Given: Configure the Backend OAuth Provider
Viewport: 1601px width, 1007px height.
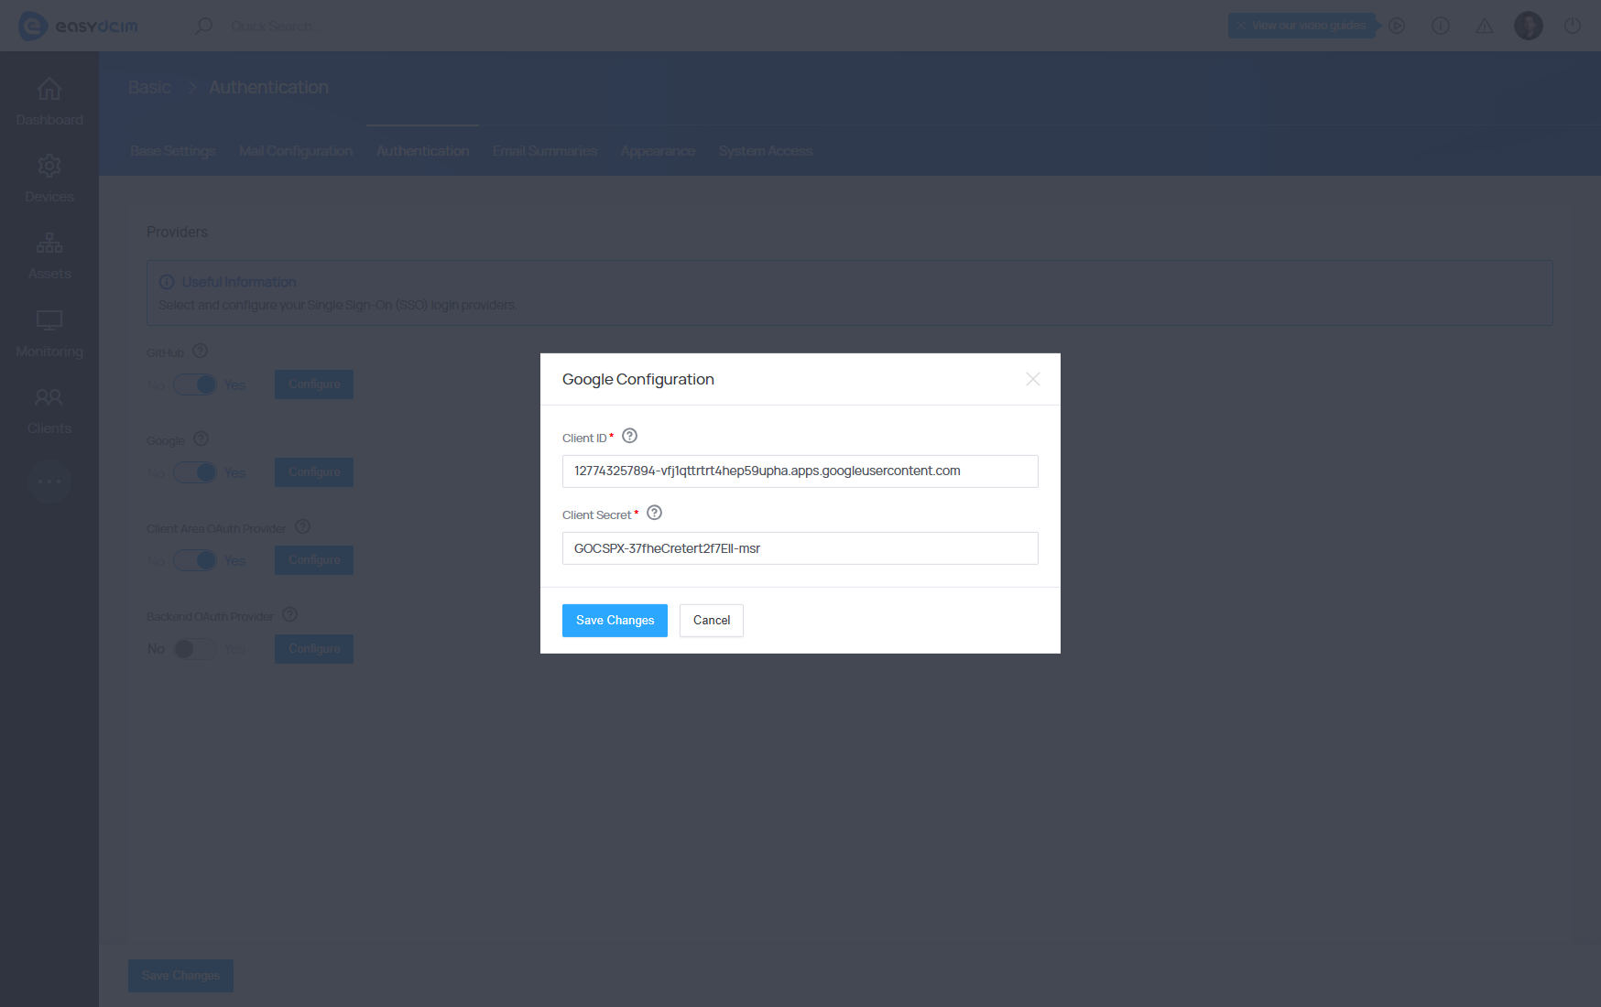Looking at the screenshot, I should pos(314,649).
